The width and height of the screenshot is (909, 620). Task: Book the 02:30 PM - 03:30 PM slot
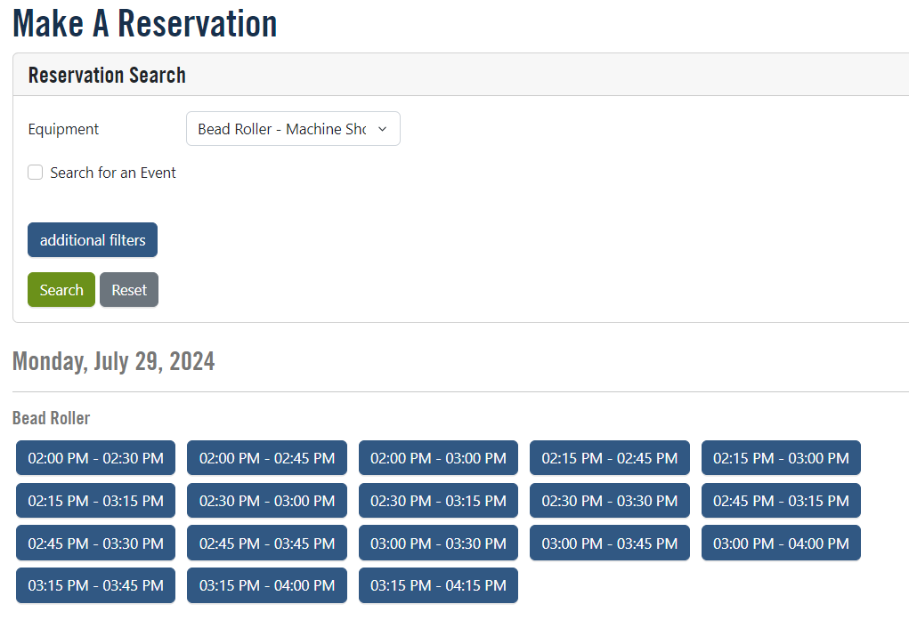[x=609, y=501]
